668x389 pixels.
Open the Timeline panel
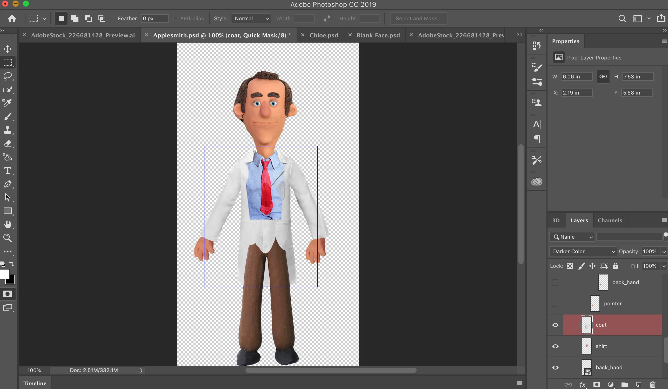[35, 383]
